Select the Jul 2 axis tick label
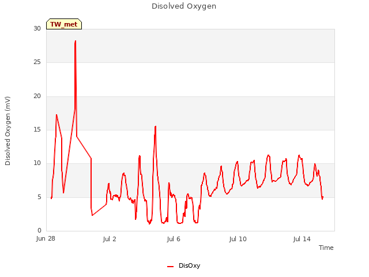This screenshot has height=277, width=369. [110, 239]
